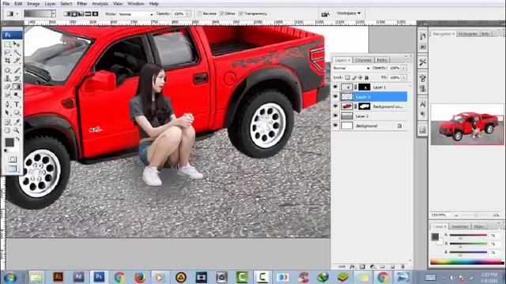
Task: Select the Blur tool
Action: point(7,95)
